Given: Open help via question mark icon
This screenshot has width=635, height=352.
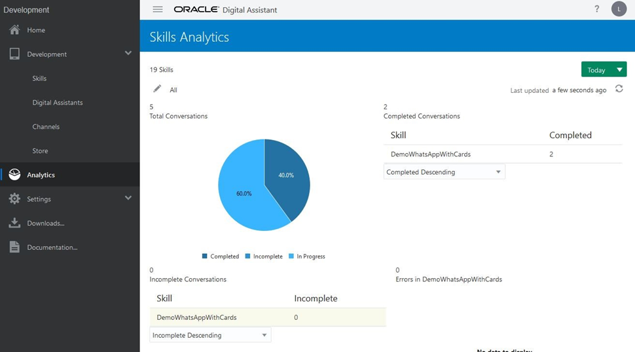Looking at the screenshot, I should coord(596,9).
